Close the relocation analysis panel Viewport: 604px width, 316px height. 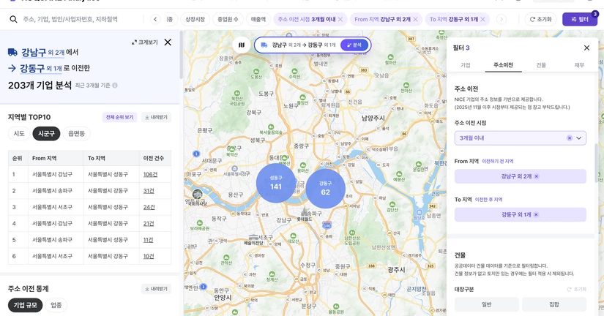click(168, 42)
